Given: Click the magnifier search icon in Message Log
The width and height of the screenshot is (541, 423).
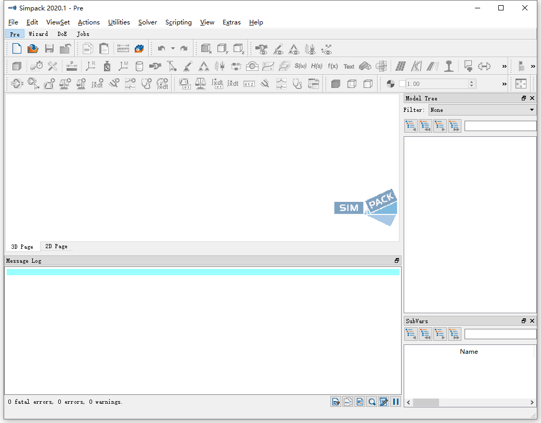Looking at the screenshot, I should click(x=371, y=402).
